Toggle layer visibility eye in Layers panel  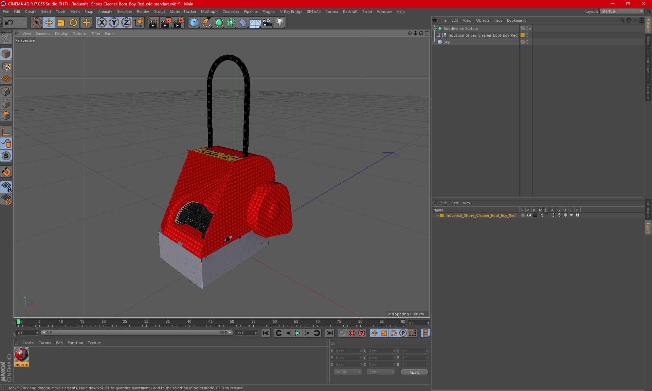pyautogui.click(x=529, y=215)
